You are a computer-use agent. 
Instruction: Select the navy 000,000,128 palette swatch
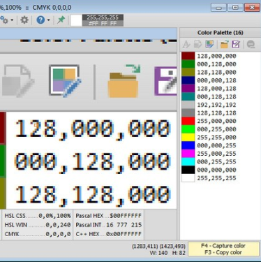(x=188, y=80)
